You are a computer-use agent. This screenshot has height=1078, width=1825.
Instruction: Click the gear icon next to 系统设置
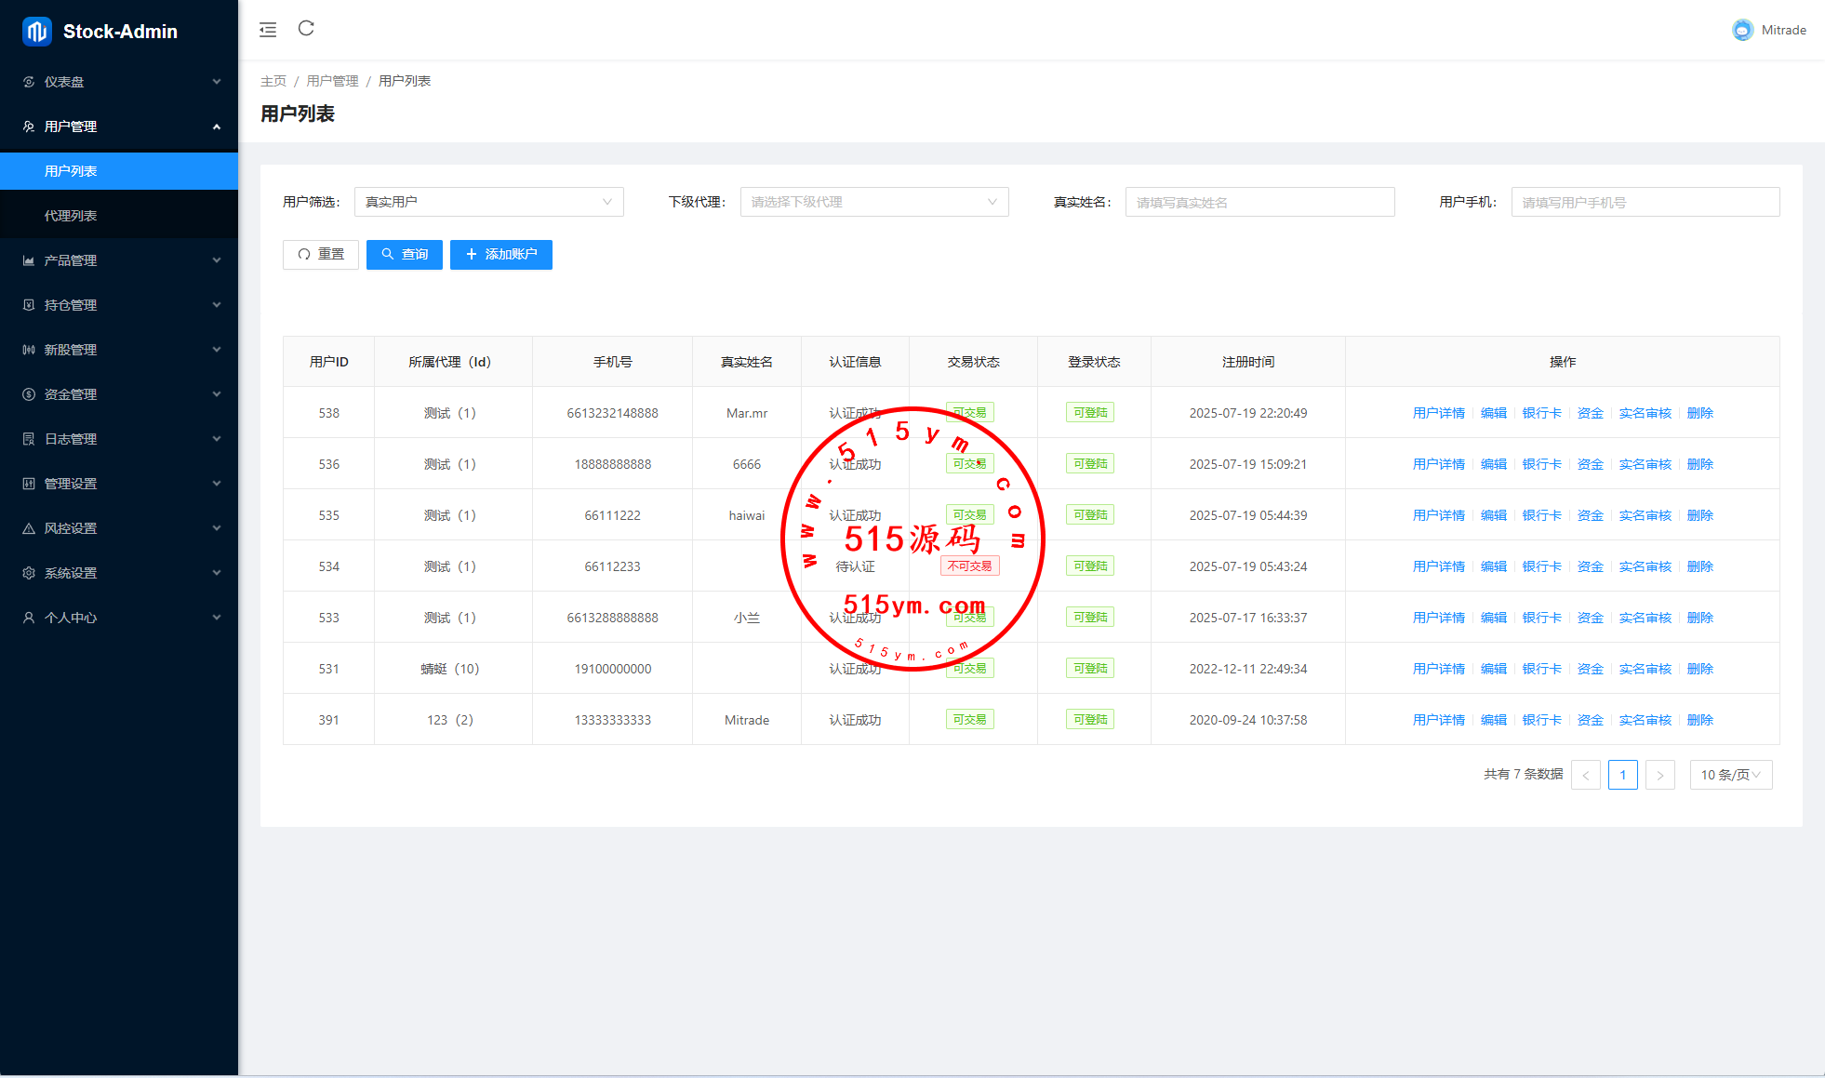tap(29, 573)
